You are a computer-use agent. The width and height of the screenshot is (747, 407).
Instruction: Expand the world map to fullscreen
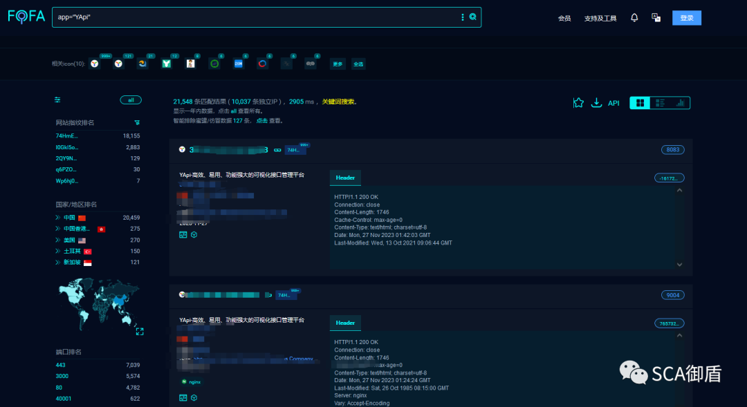tap(140, 332)
